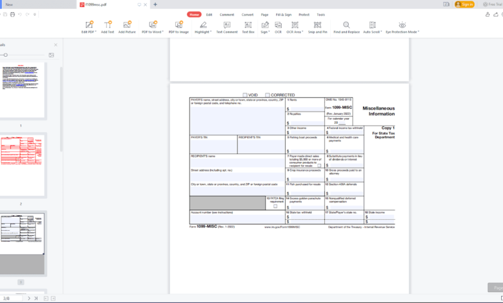Screen dimensions: 503x303
Task: Expand the PDF to Word dropdown arrow
Action: pos(163,32)
